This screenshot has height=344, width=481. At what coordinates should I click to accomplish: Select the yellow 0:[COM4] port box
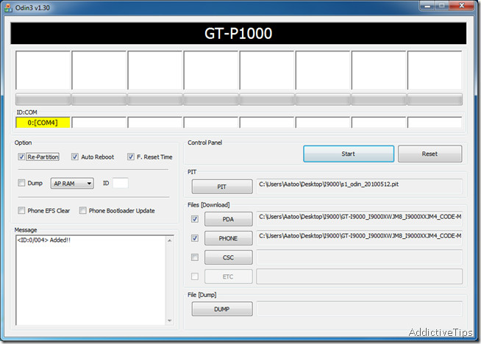point(43,123)
